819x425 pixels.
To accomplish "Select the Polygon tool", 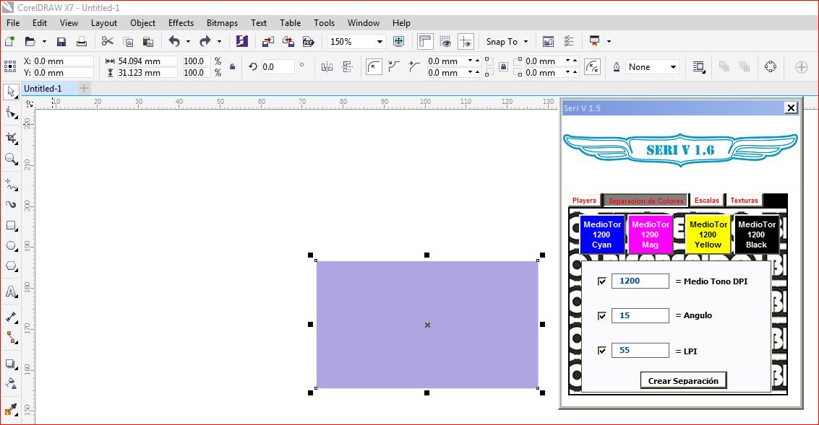I will (x=11, y=266).
